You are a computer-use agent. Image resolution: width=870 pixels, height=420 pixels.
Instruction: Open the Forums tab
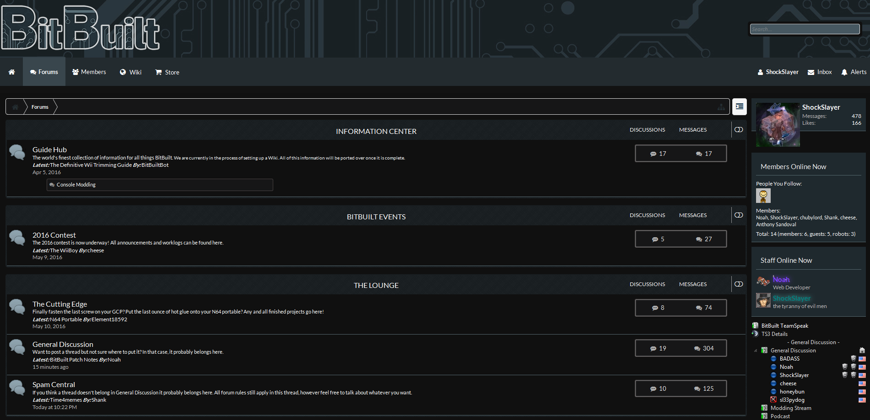(x=44, y=72)
